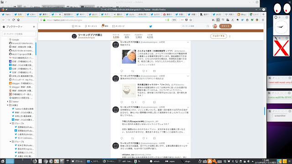Close the active tab with its X
292x164 pixels.
click(60, 14)
